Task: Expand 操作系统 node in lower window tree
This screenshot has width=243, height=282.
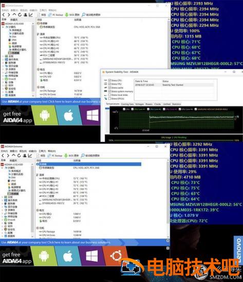Action: click(3, 200)
